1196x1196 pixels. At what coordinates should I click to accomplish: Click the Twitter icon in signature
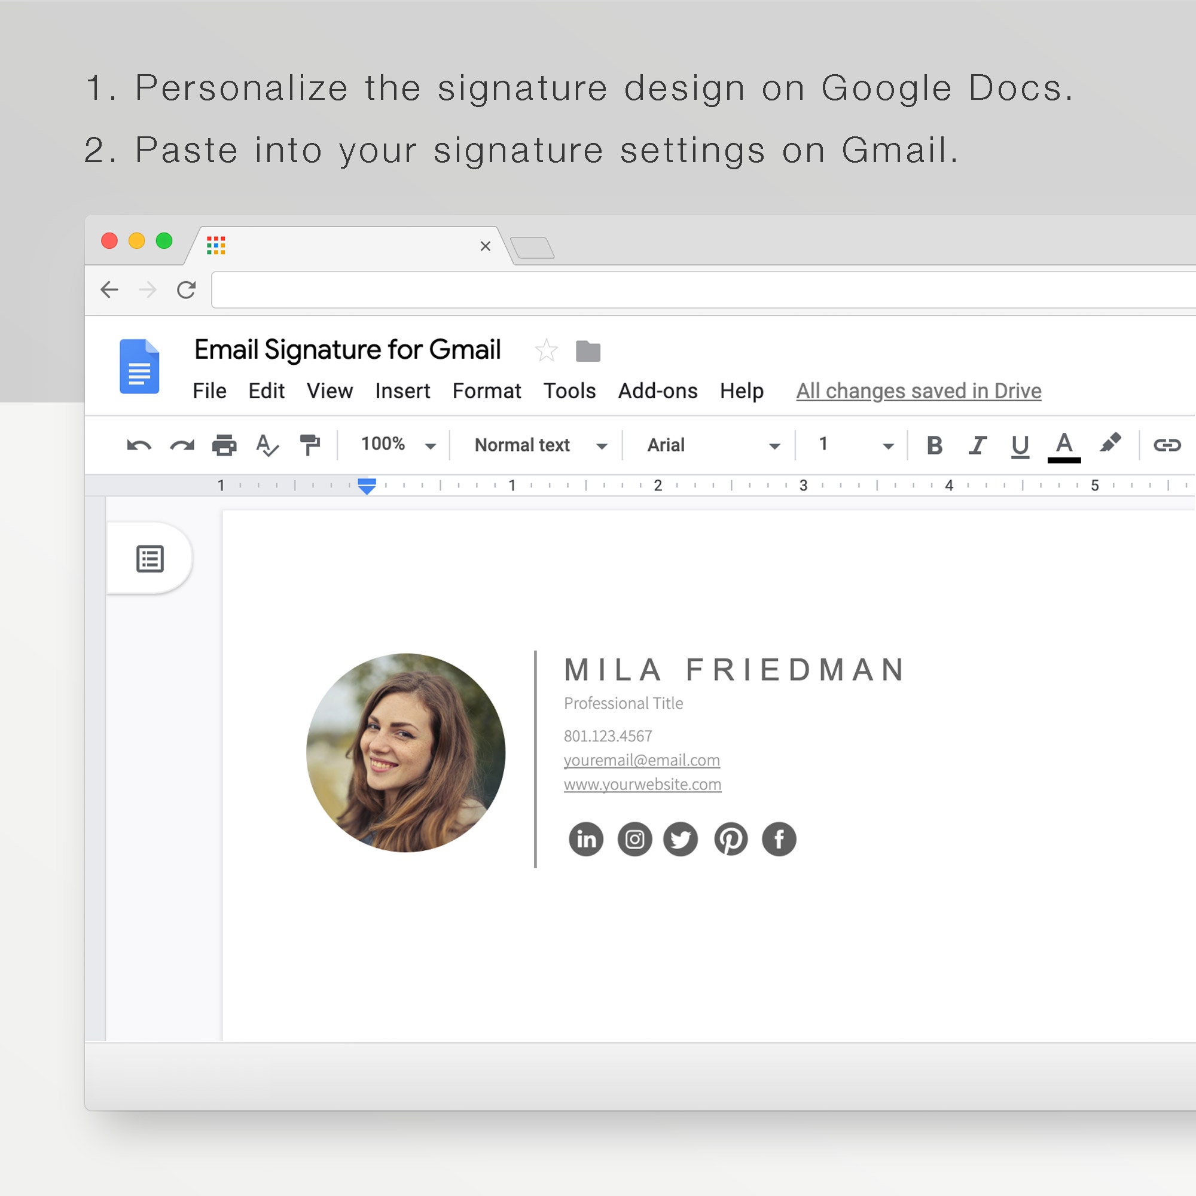(x=681, y=840)
